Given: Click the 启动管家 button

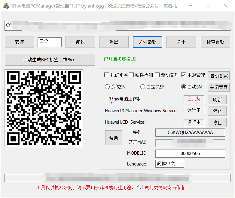Looking at the screenshot, I should (219, 76).
